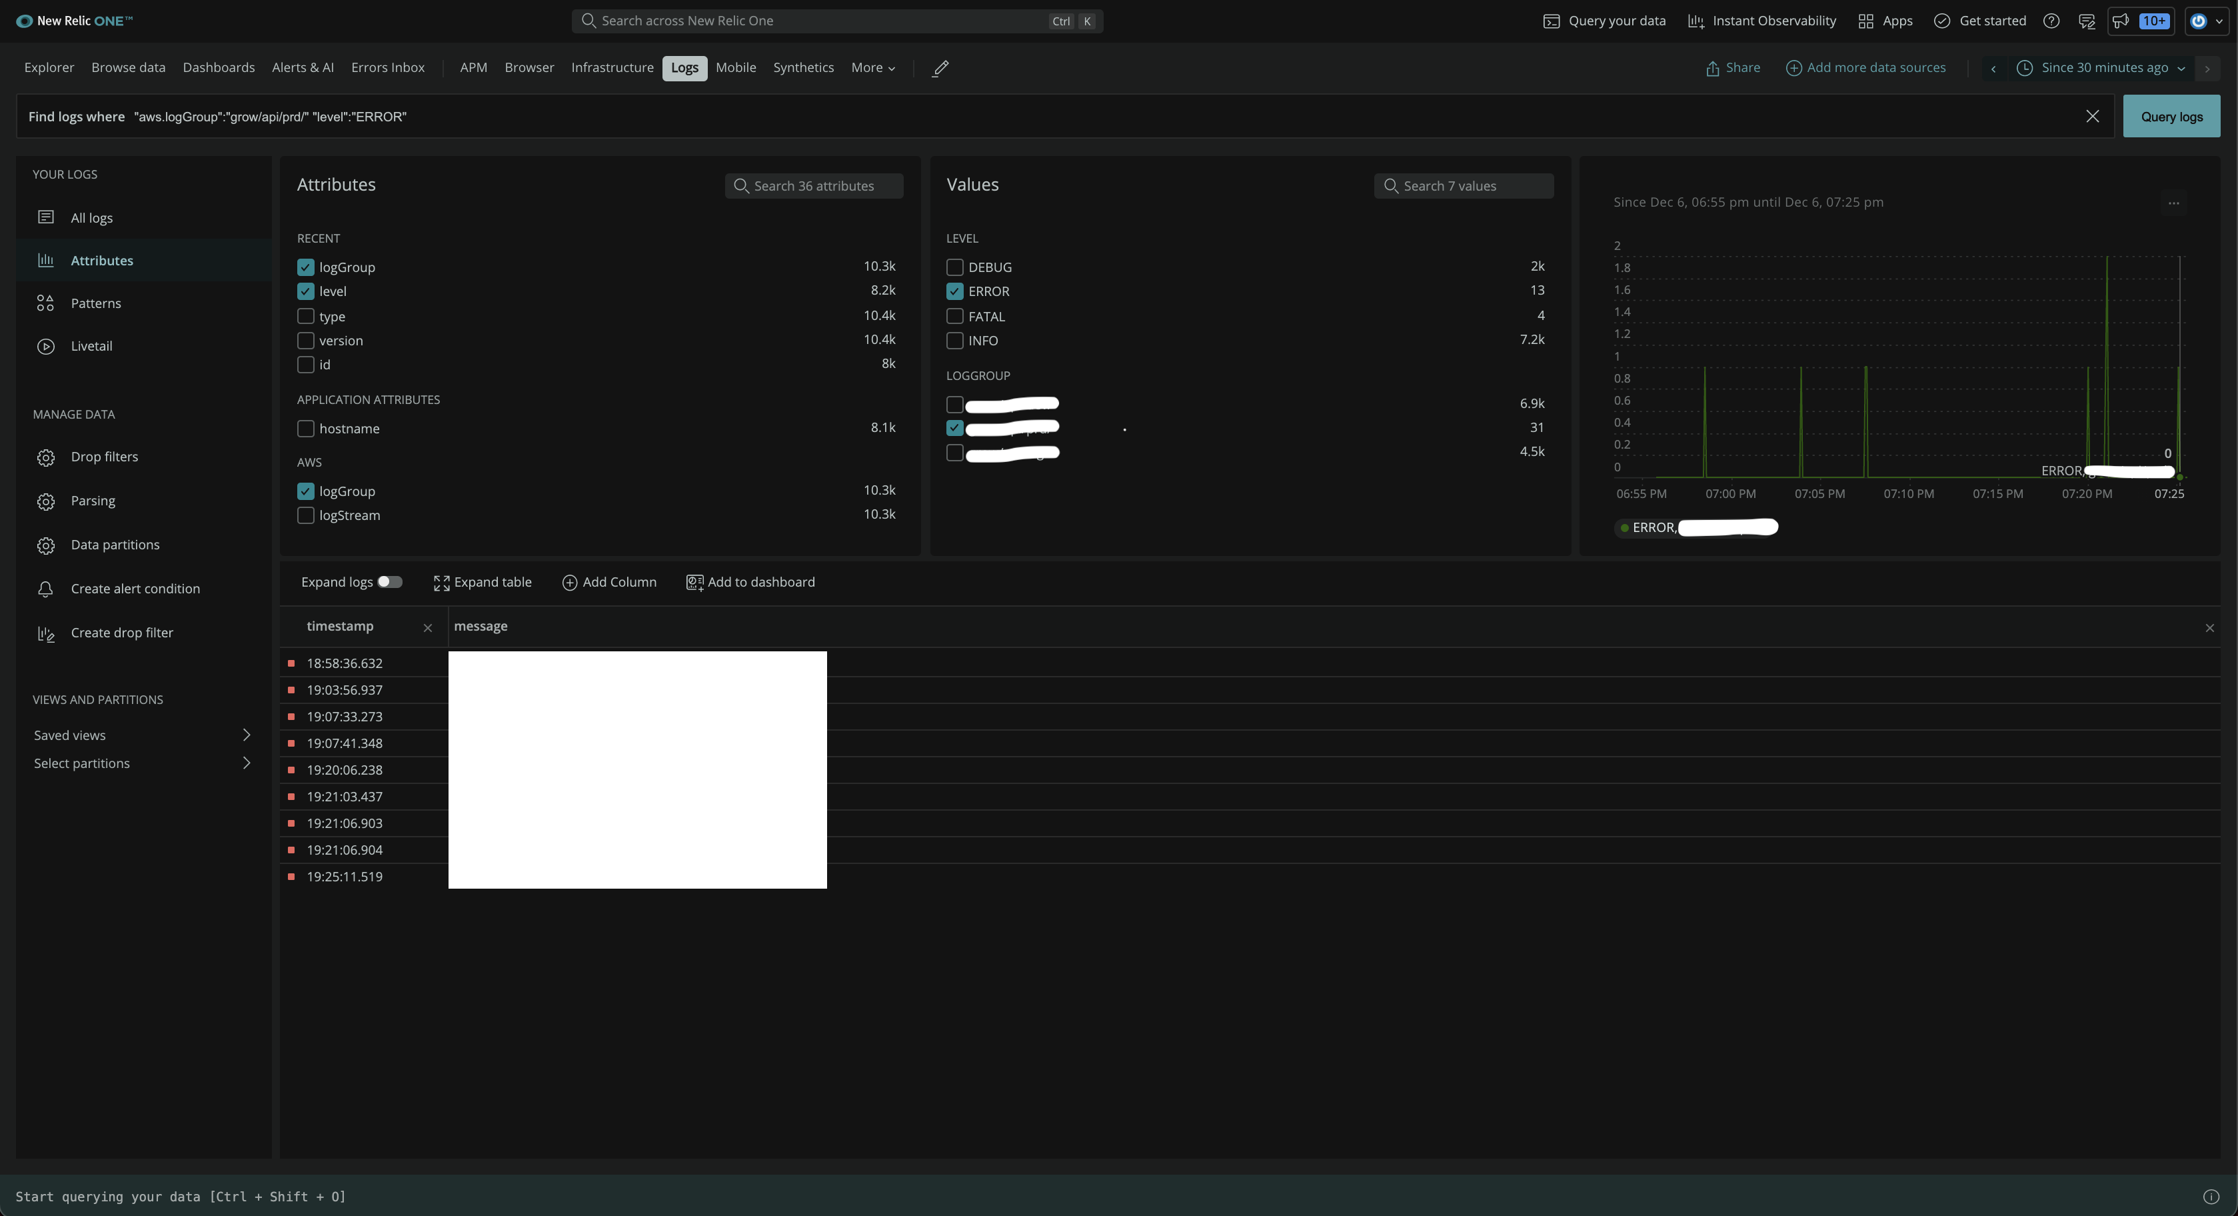
Task: Select Attributes in sidebar
Action: [143, 261]
